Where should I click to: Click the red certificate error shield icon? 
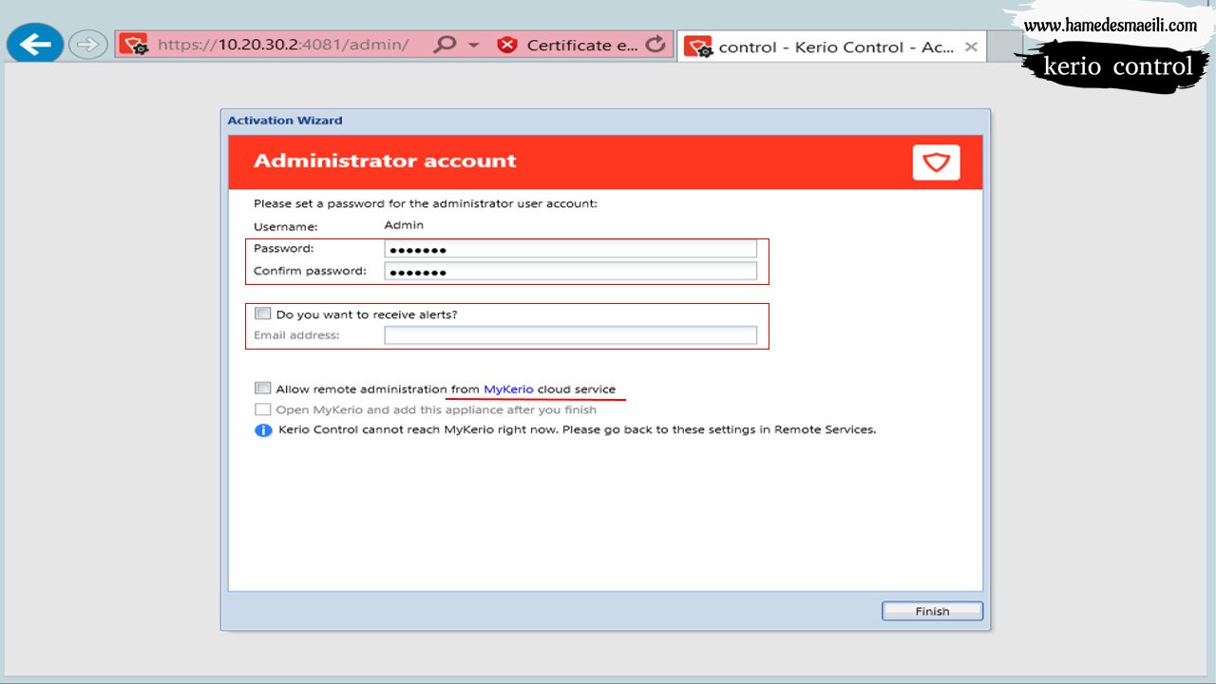tap(507, 45)
